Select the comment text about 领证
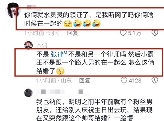 click(x=89, y=19)
